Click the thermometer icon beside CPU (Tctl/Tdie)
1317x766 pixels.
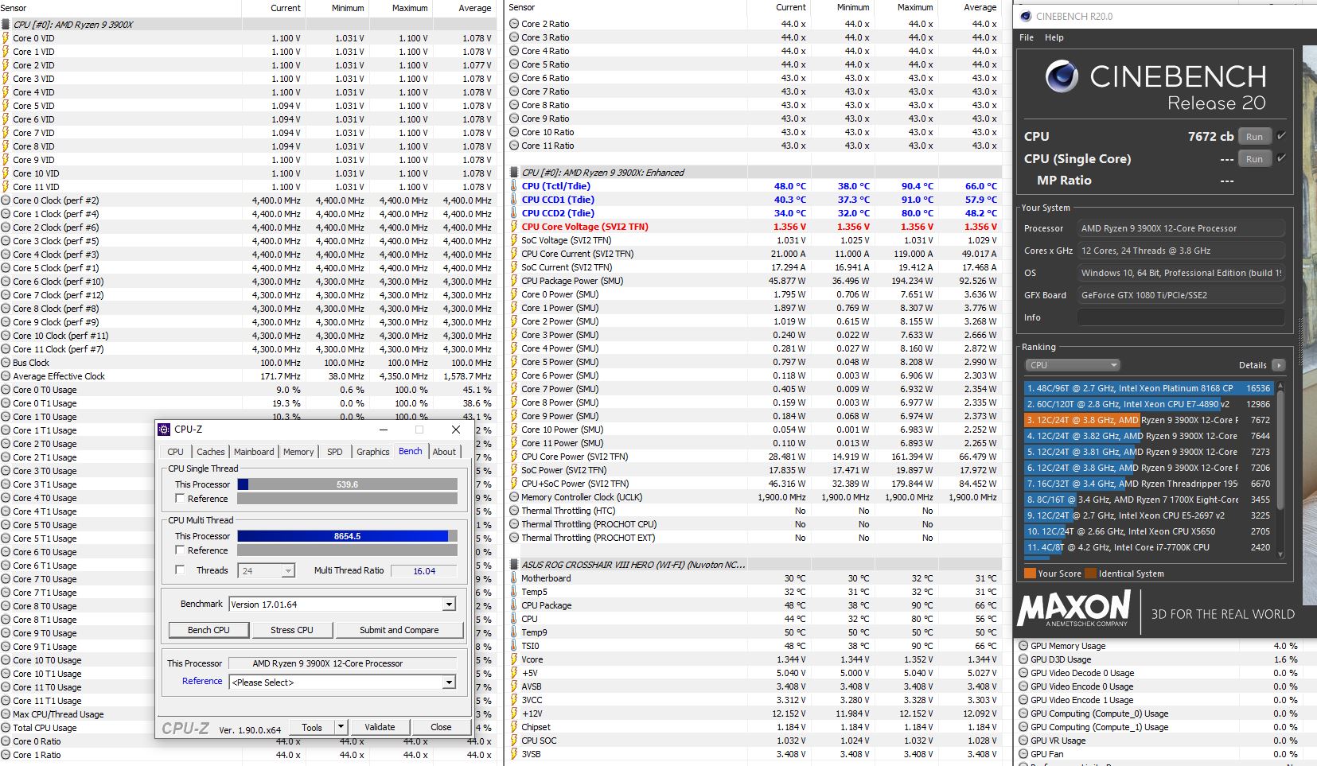coord(514,186)
